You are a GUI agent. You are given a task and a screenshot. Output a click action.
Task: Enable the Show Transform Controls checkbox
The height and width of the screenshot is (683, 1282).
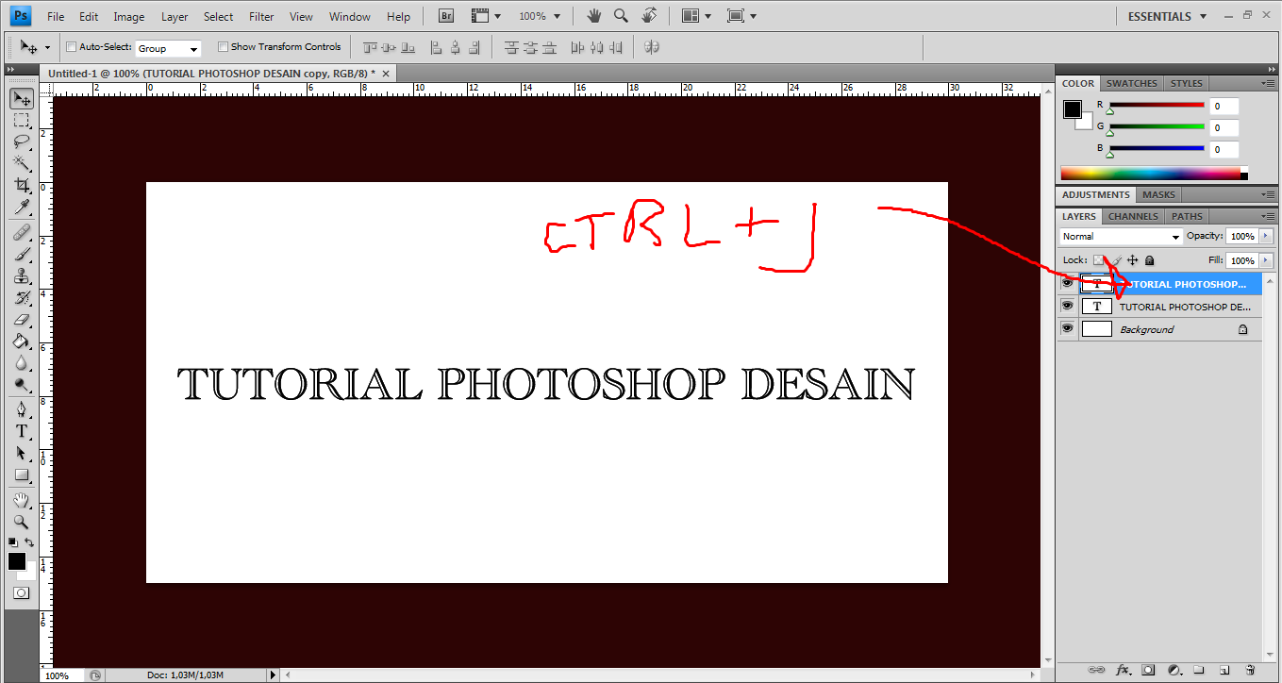[x=223, y=47]
